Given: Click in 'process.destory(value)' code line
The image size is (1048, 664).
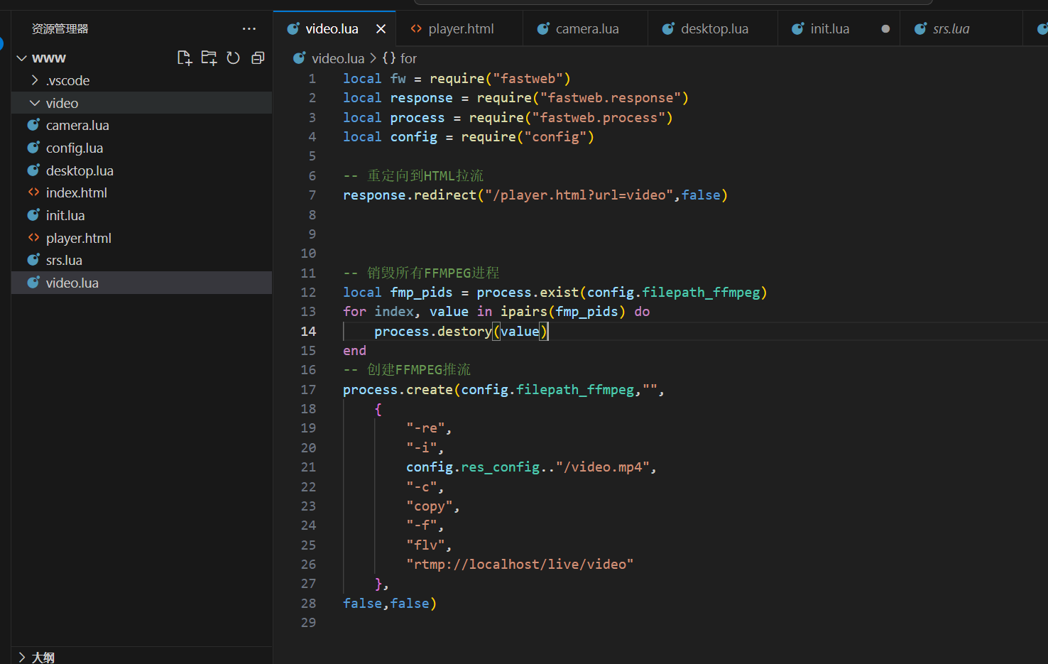Looking at the screenshot, I should point(461,331).
